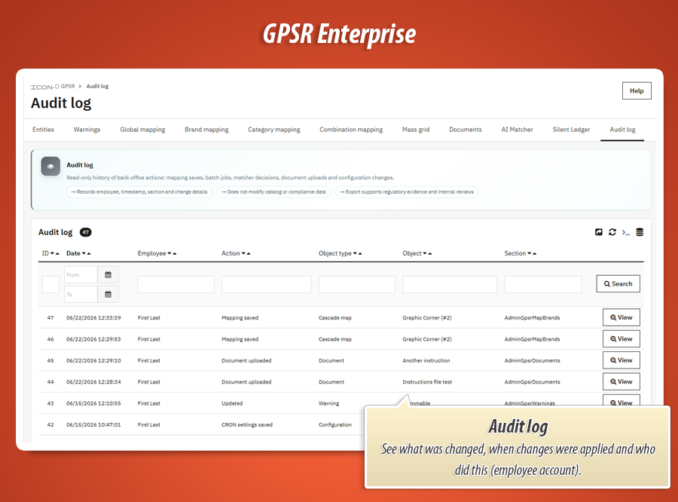Screen dimensions: 678x502
Task: Click 'CRON settings saved' action cell
Action: coord(247,425)
